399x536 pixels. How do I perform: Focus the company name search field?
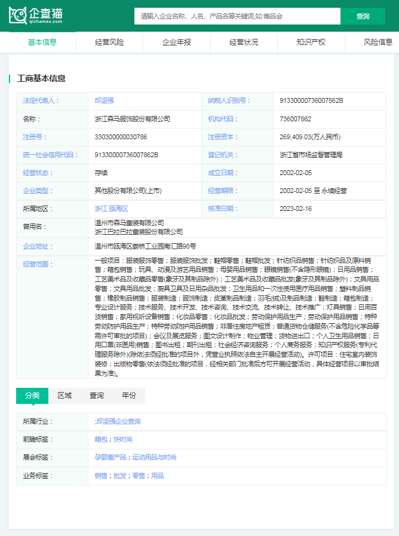237,16
